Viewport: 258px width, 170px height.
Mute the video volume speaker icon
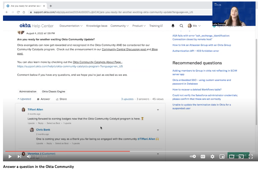29,156
